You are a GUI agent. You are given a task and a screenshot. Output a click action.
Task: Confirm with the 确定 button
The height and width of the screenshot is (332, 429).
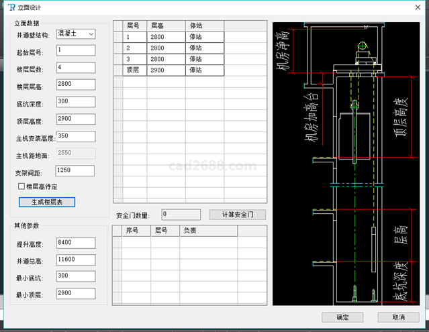coord(342,317)
